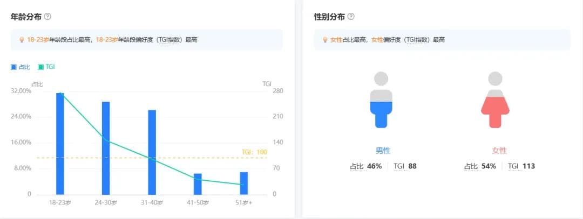
Task: Click the female TGI 113 value
Action: pos(528,166)
